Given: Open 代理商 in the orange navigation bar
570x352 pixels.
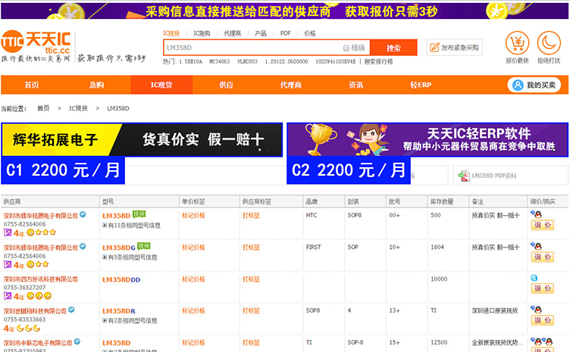Looking at the screenshot, I should coord(291,85).
